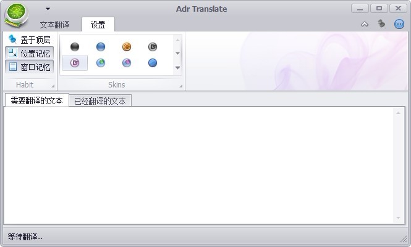Screen dimensions: 411x247
Task: Select the blue-green orb skin
Action: 101,63
